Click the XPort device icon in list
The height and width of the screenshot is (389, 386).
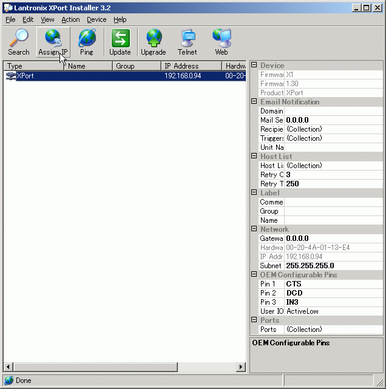click(11, 76)
